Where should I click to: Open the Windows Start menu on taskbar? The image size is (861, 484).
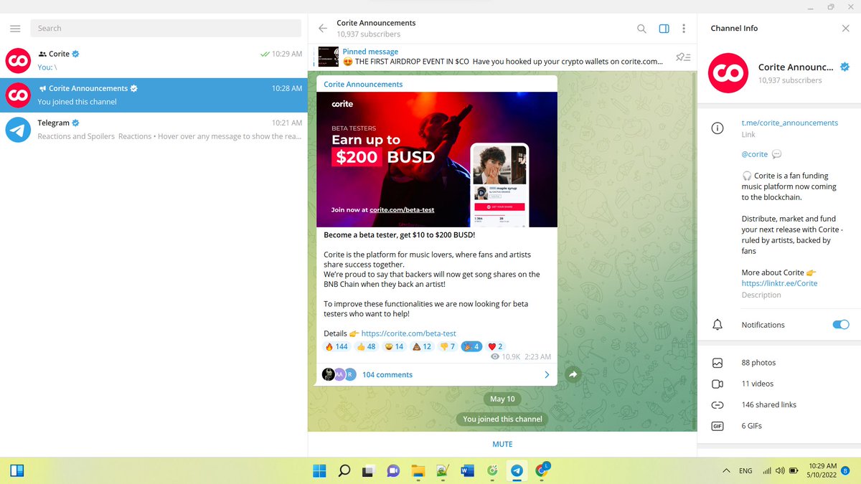click(319, 471)
